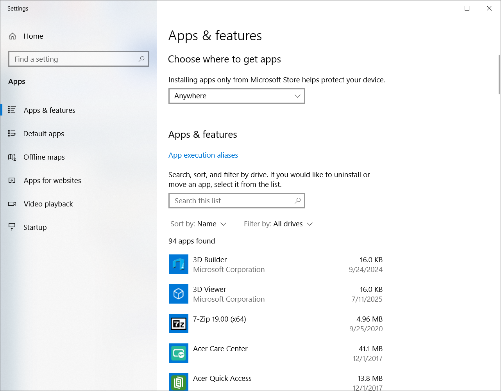The width and height of the screenshot is (501, 391).
Task: Open the Filter by All drives dropdown
Action: pos(278,224)
